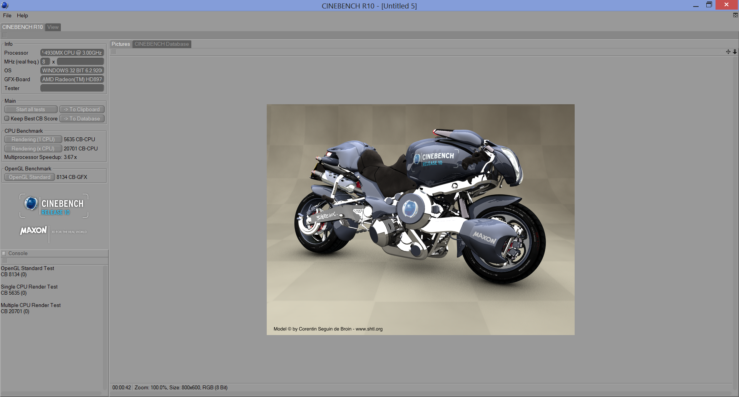Screen dimensions: 739x397
Task: Click the console vertical scrollbar
Action: pyautogui.click(x=105, y=328)
